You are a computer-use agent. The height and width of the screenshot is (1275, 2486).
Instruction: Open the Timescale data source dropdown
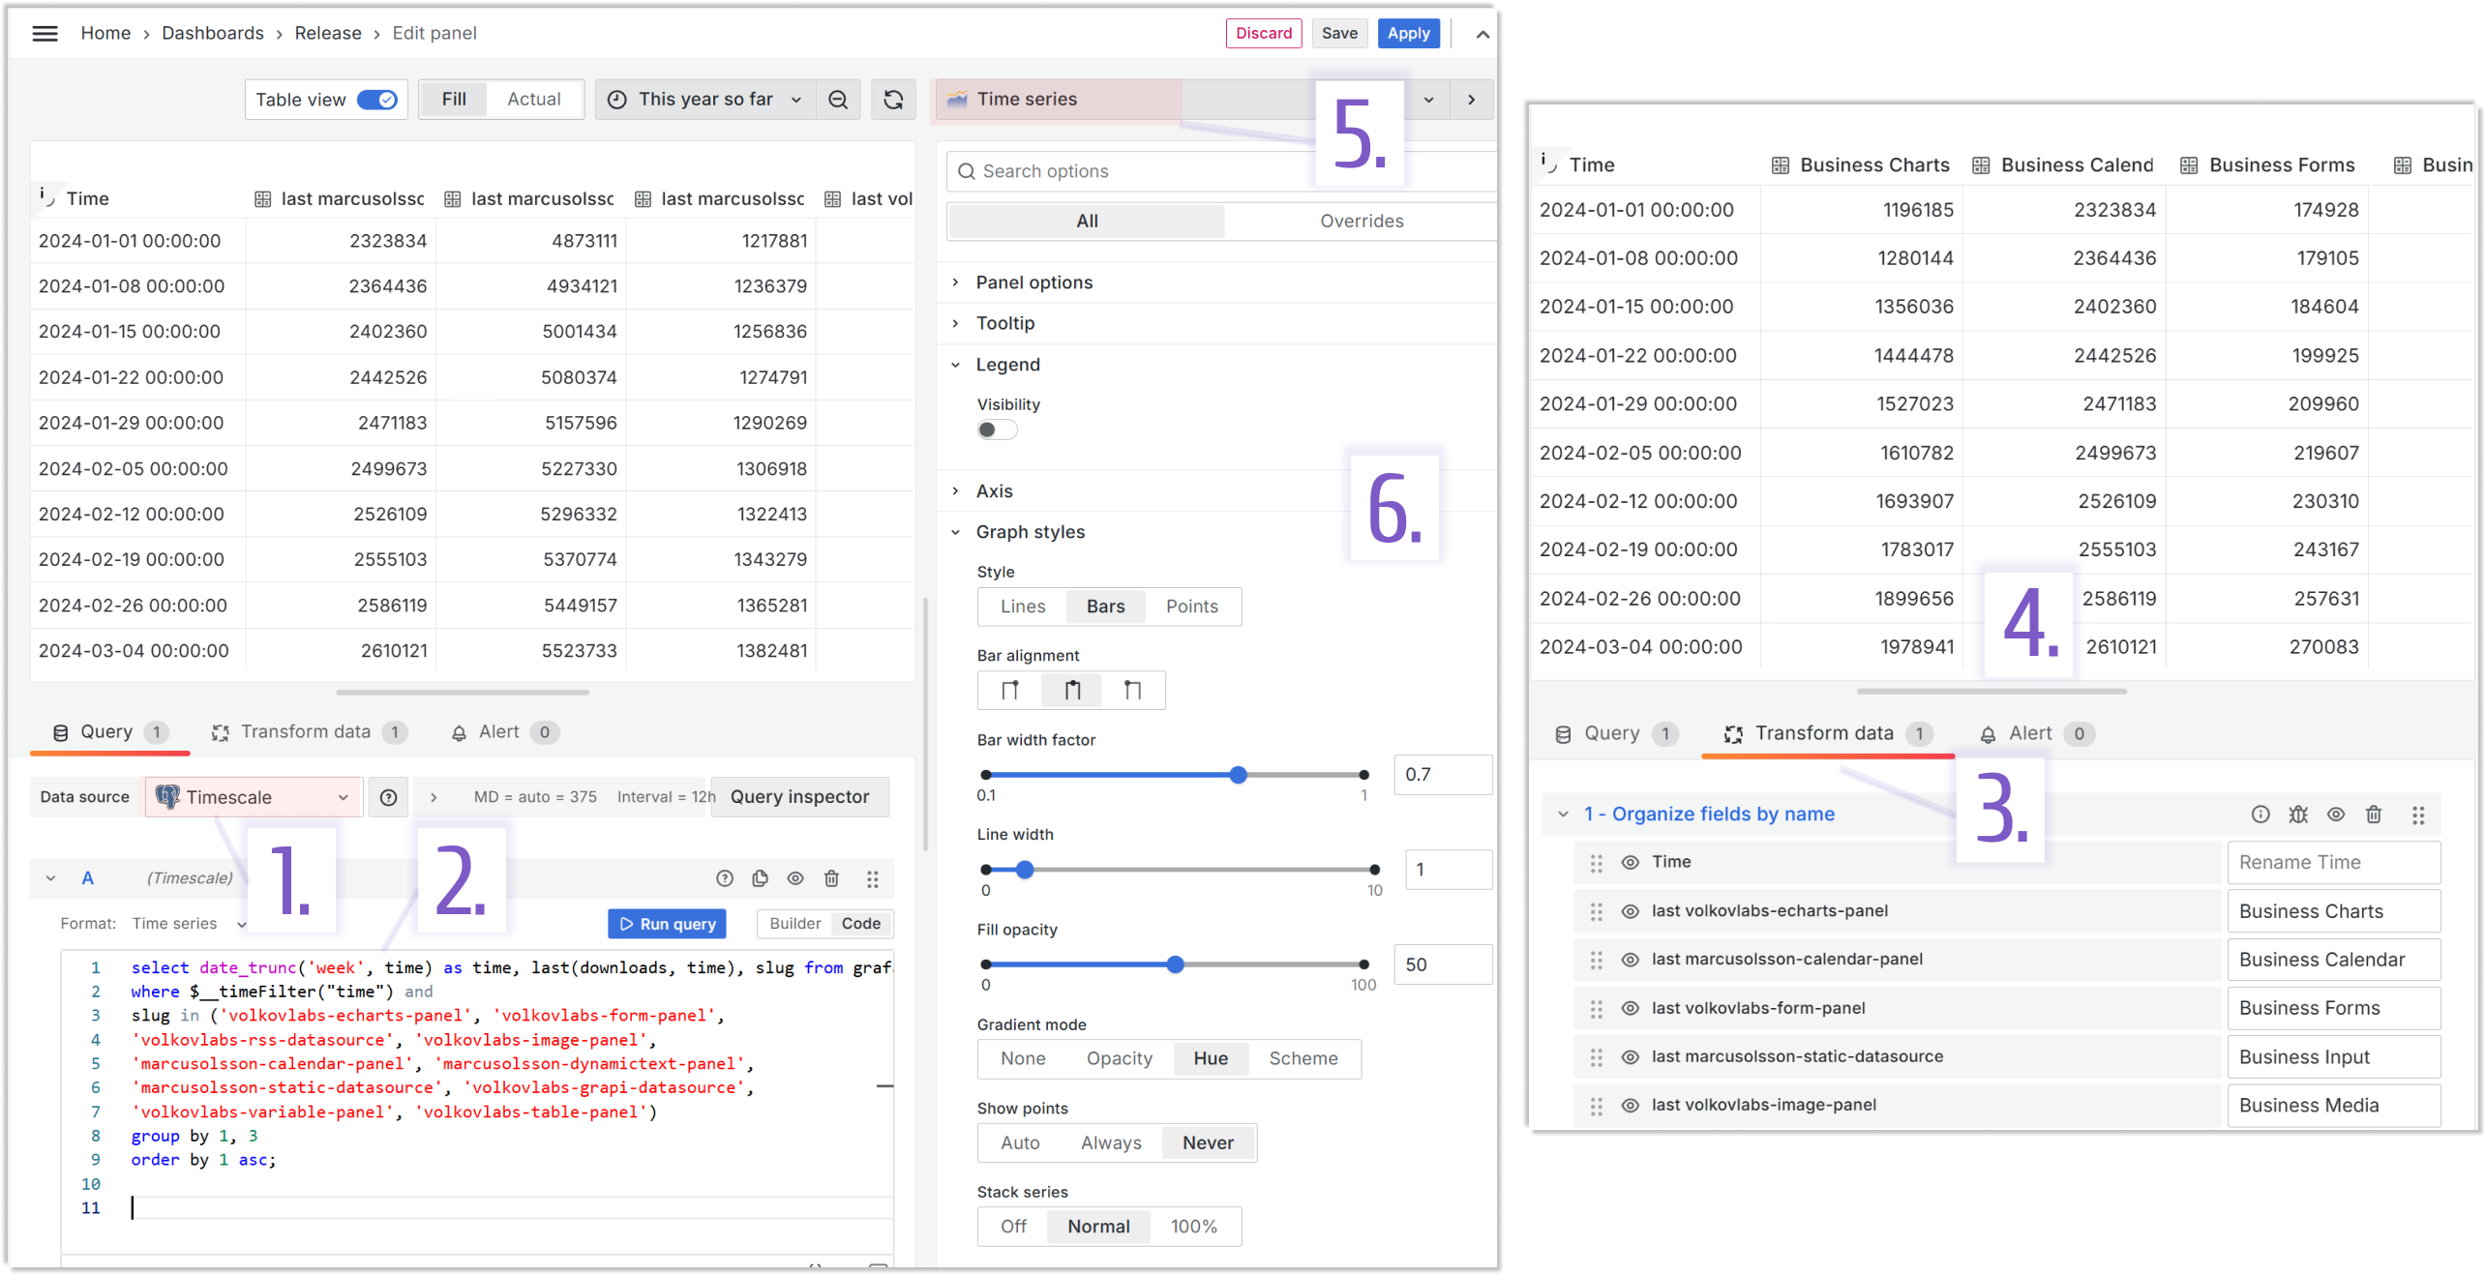254,798
